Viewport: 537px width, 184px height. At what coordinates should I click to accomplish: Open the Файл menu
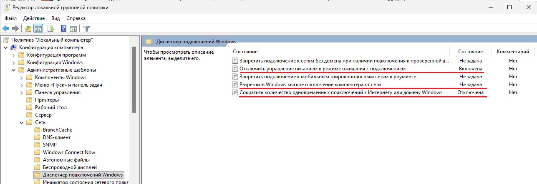11,18
